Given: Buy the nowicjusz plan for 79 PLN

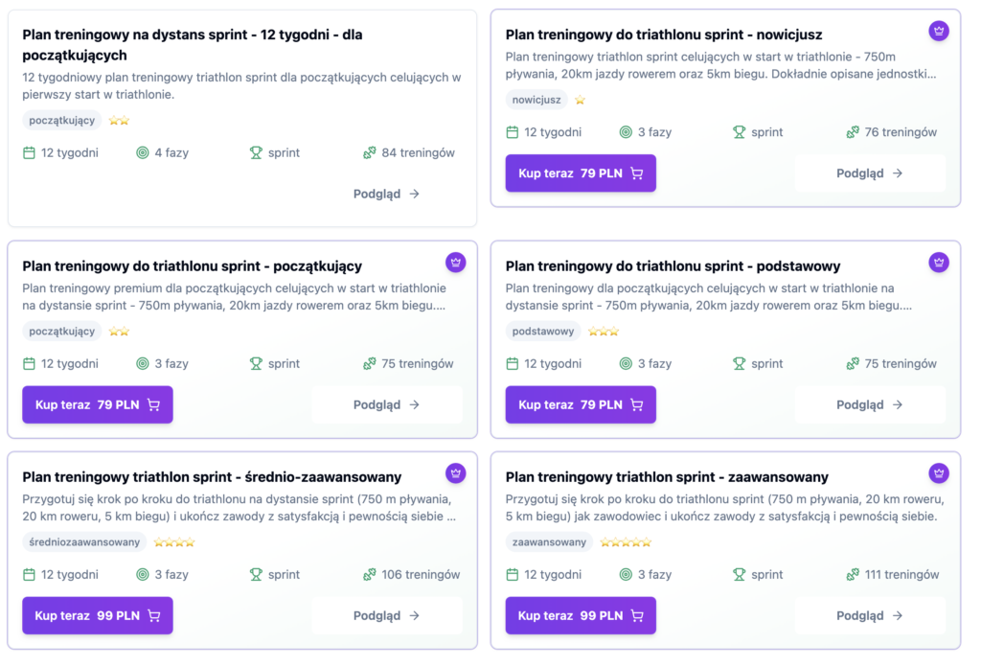Looking at the screenshot, I should 581,173.
